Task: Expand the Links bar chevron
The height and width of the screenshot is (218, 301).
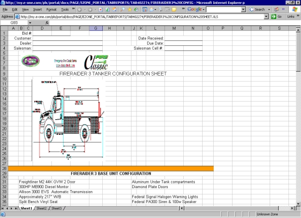Action: [298, 16]
